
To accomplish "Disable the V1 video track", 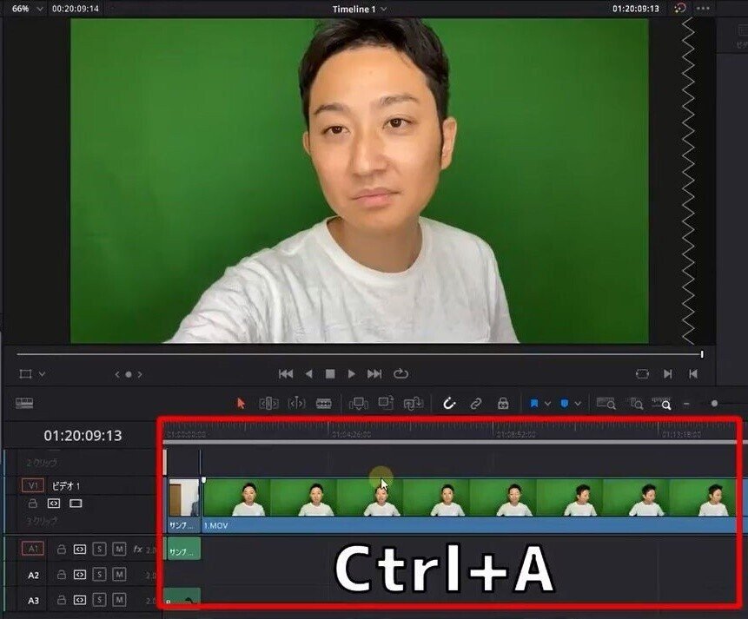I will coord(76,504).
